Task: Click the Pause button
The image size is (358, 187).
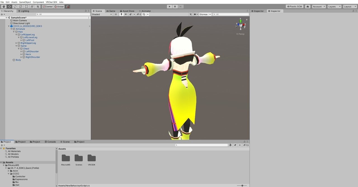Action: (x=175, y=6)
